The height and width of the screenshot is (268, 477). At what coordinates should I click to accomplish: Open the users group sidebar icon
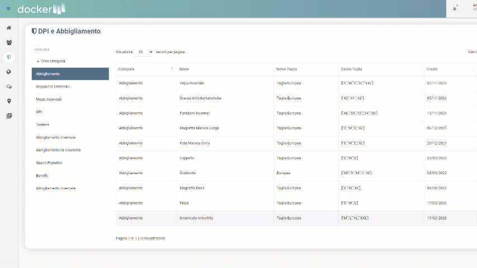coord(9,42)
